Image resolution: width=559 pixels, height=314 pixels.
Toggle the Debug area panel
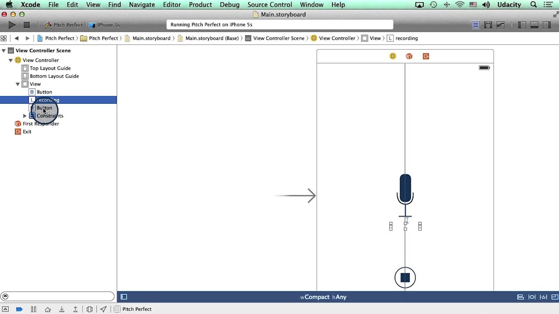534,25
